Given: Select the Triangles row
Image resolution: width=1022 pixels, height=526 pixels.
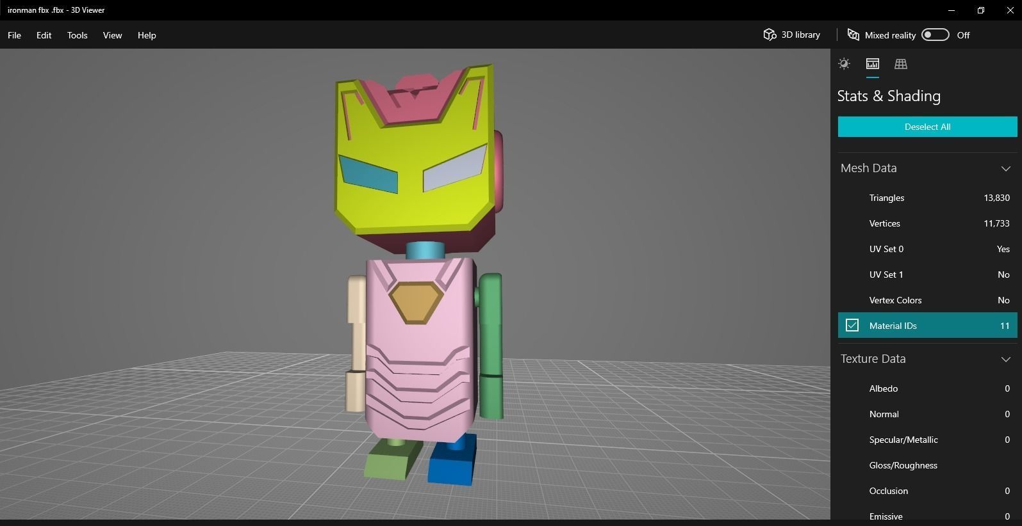Looking at the screenshot, I should click(x=927, y=198).
